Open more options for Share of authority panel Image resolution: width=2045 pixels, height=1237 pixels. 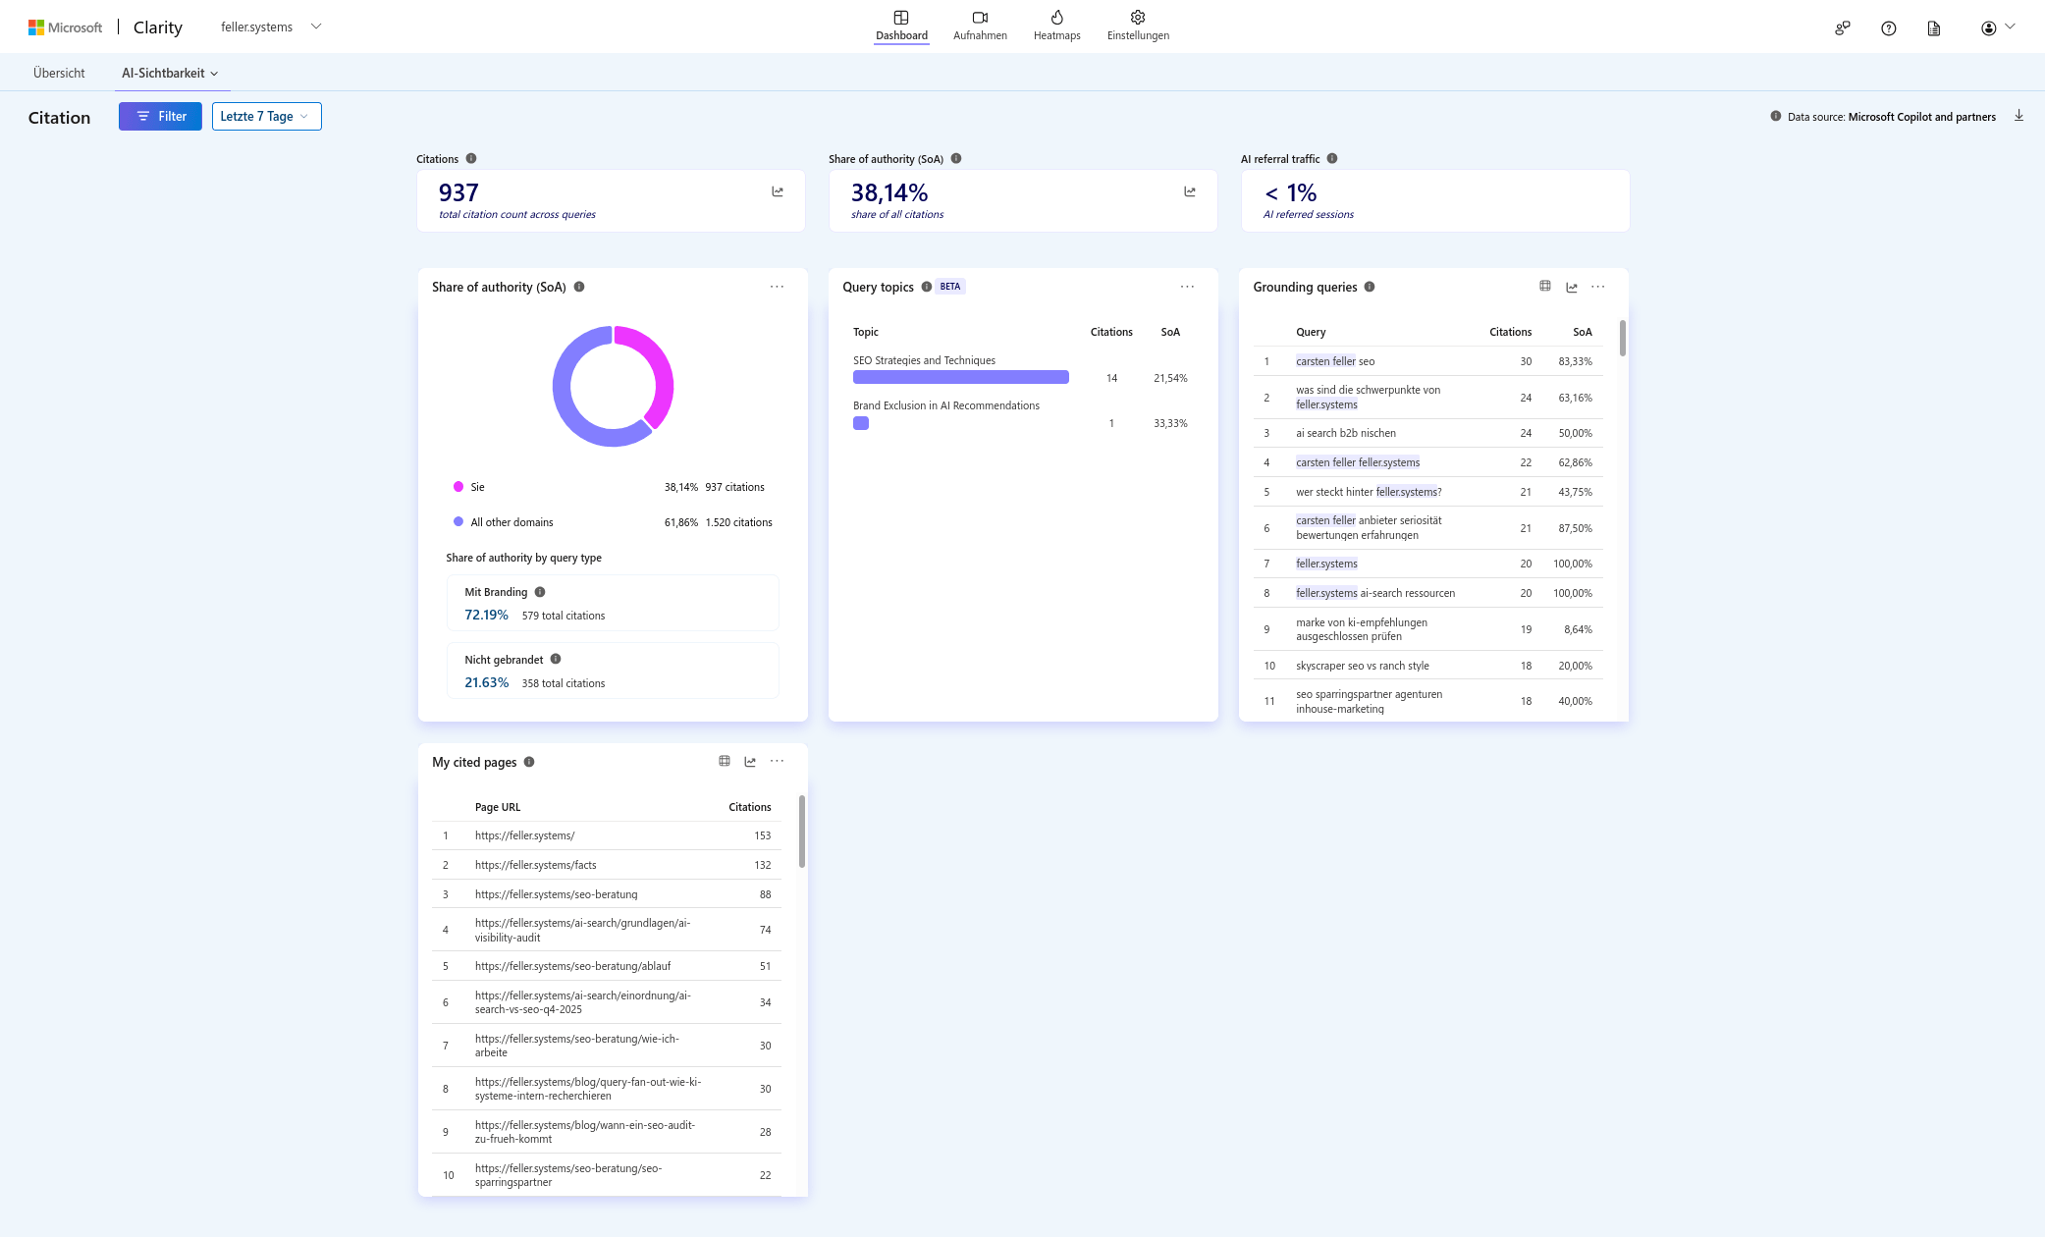(x=777, y=287)
